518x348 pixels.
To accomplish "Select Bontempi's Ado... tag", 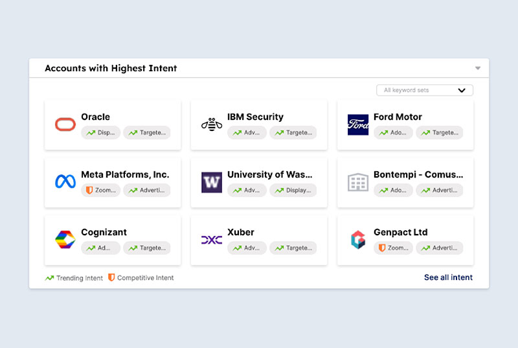I will coord(393,190).
